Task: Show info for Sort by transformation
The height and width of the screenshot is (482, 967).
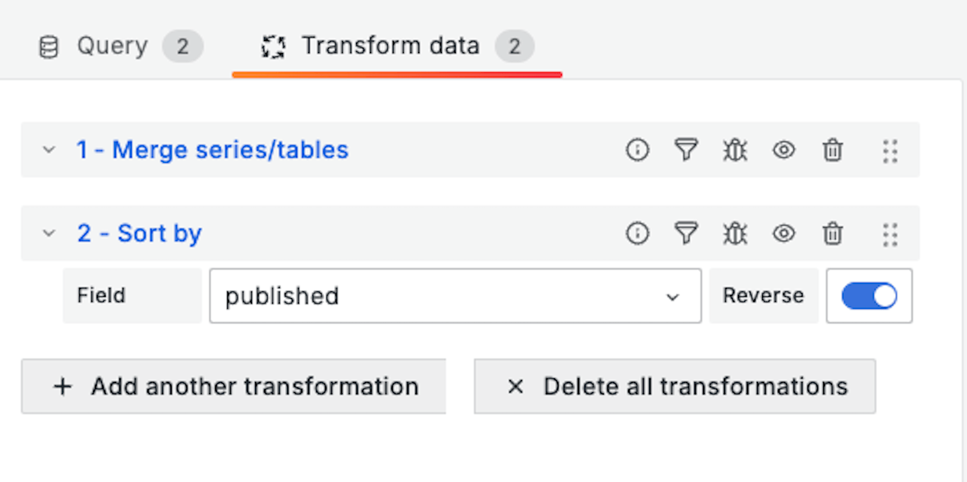Action: pyautogui.click(x=637, y=233)
